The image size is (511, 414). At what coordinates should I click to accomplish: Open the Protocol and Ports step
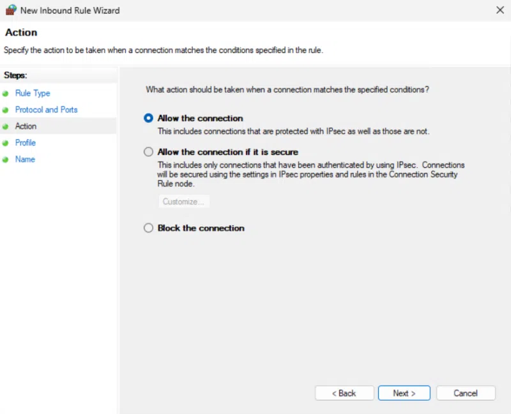pos(46,110)
